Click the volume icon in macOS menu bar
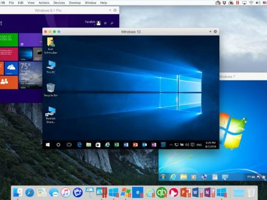 258,3
